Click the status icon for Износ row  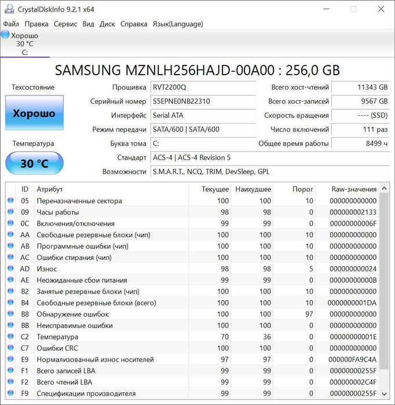pyautogui.click(x=10, y=268)
